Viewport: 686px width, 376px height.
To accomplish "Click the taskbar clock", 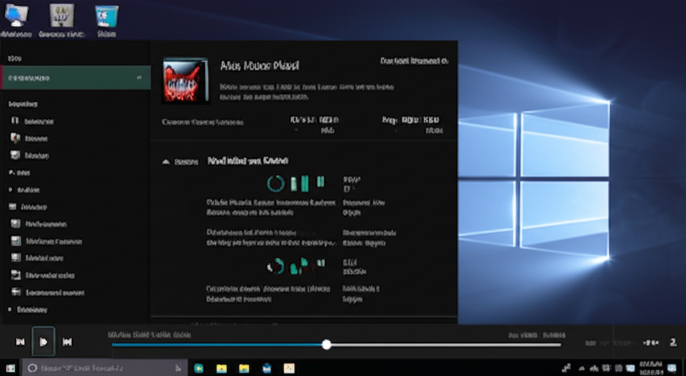I will (x=650, y=368).
